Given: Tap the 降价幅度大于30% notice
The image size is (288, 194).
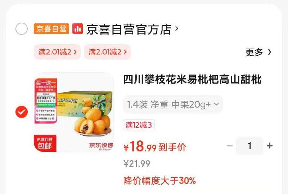Looking at the screenshot, I should (x=159, y=181).
